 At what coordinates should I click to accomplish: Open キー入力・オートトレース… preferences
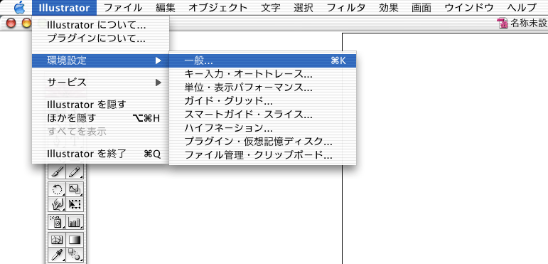pyautogui.click(x=262, y=74)
